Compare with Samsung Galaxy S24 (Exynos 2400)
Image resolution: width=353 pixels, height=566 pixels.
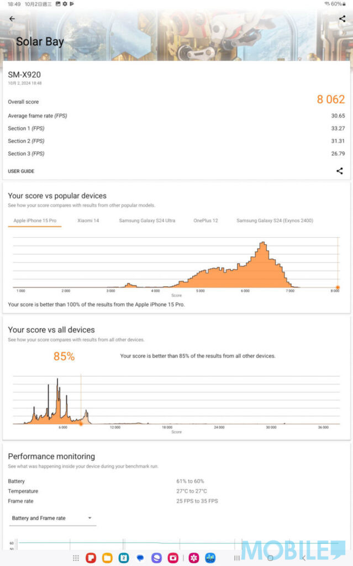click(275, 221)
